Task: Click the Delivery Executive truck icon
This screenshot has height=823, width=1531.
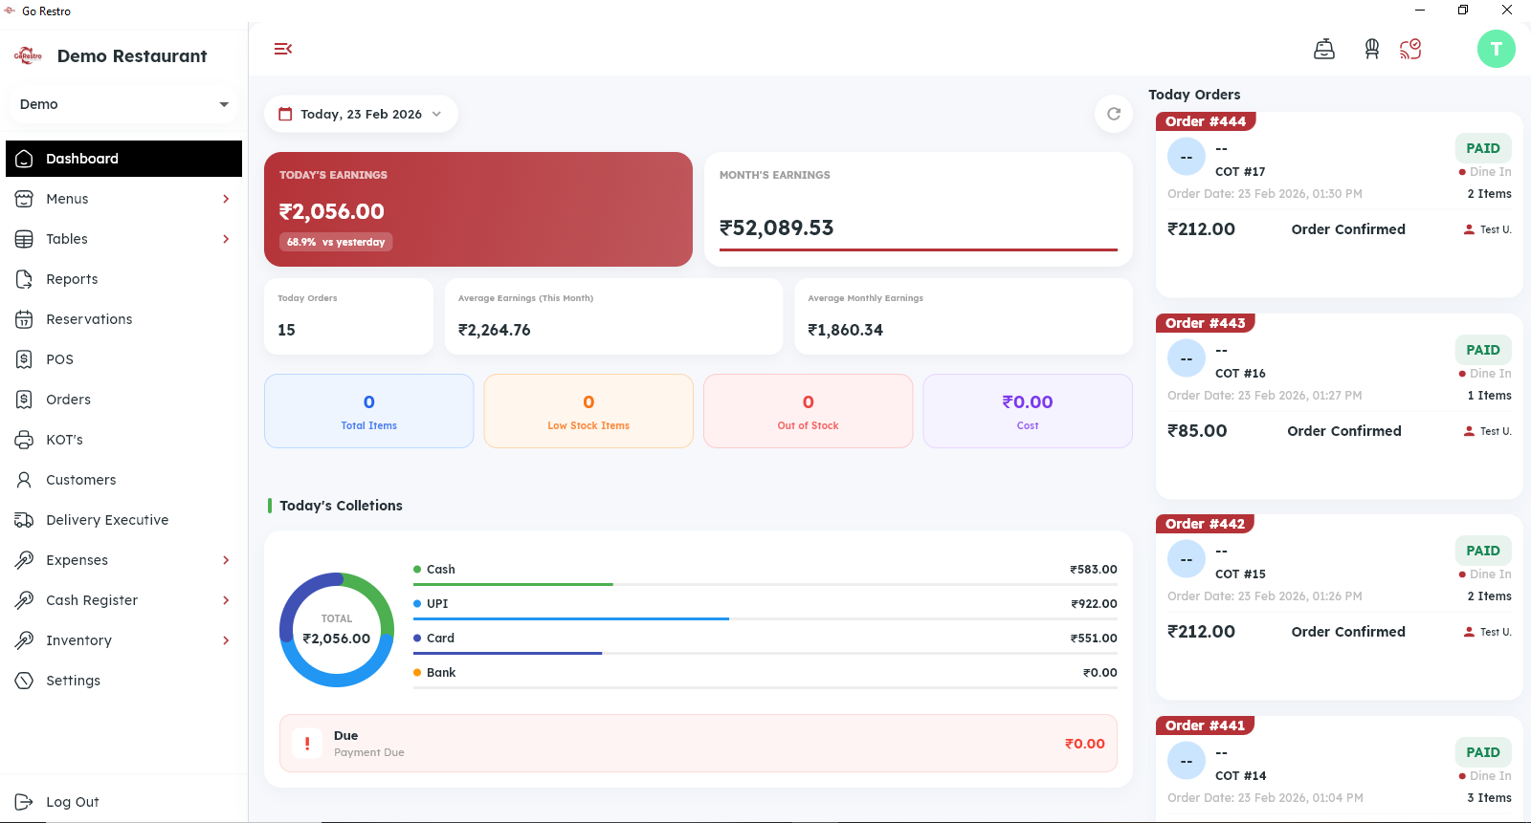Action: 25,520
